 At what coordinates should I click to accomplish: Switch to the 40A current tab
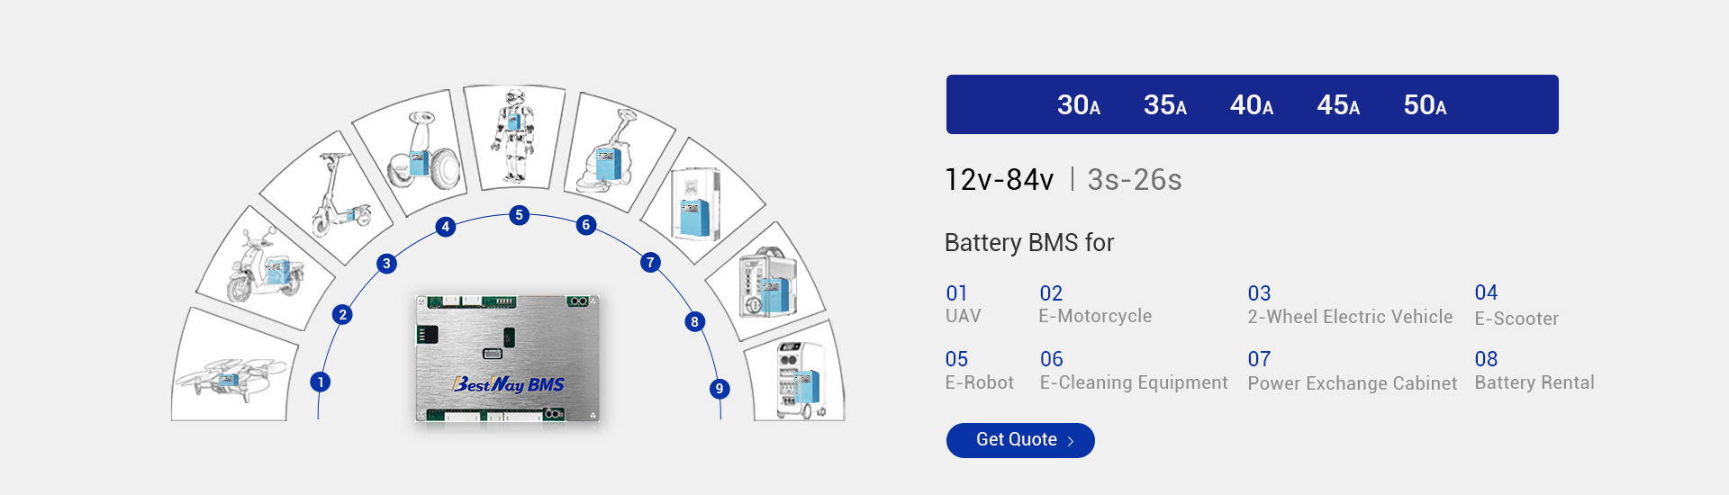click(x=1252, y=105)
